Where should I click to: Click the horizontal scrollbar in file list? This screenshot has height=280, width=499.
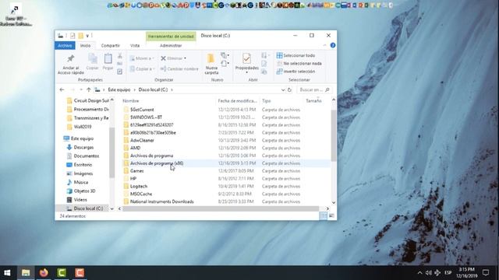coord(221,208)
